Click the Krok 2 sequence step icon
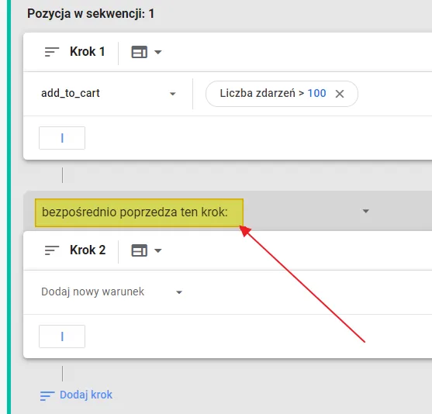The width and height of the screenshot is (432, 414). click(x=52, y=250)
